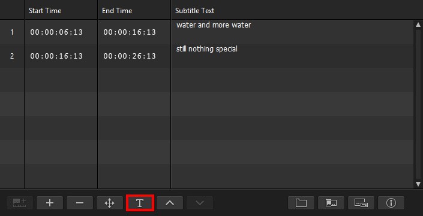423x216 pixels.
Task: Open the change subtitle text format tool
Action: 140,203
